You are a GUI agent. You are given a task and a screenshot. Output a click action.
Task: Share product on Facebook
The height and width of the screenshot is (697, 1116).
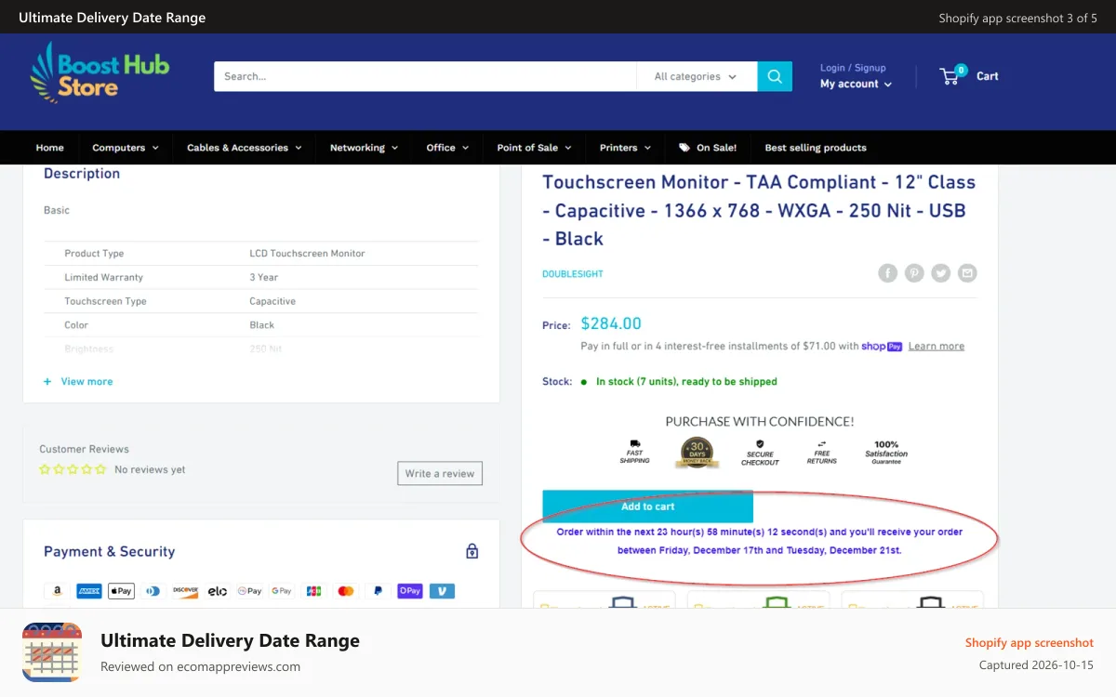888,273
